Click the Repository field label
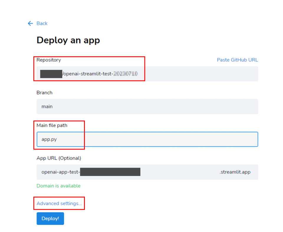Screen dimensions: 283x232 tap(48, 60)
